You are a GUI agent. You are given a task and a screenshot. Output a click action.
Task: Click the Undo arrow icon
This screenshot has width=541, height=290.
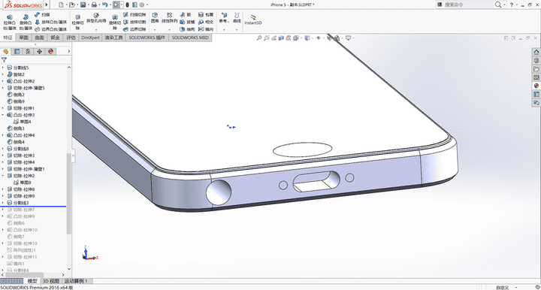[104, 5]
